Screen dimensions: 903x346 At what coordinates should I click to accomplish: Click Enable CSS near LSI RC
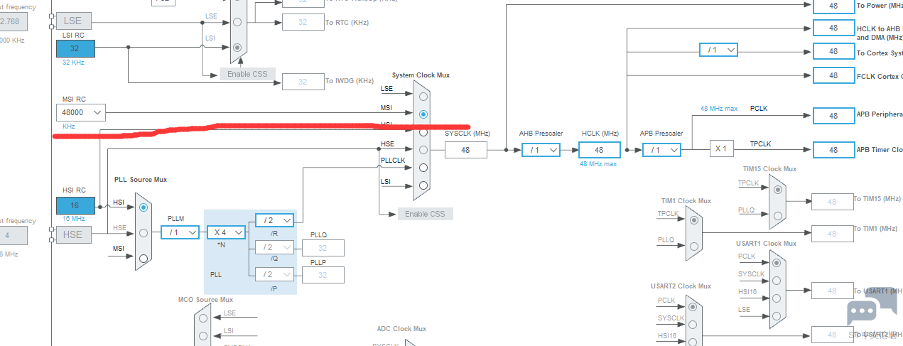pos(247,73)
